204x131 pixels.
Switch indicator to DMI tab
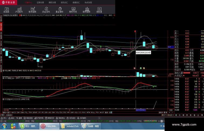coord(18,112)
